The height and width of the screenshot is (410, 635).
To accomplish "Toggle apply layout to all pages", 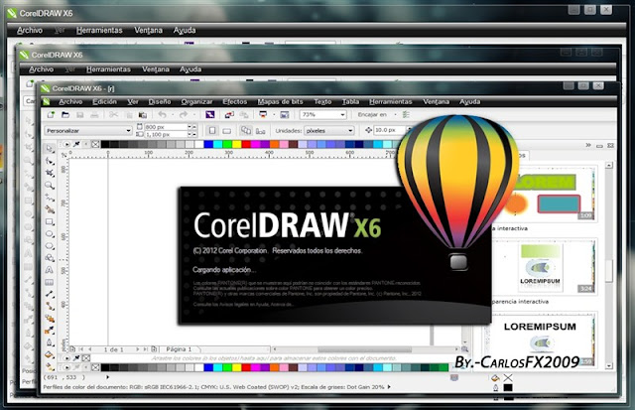I will 246,130.
